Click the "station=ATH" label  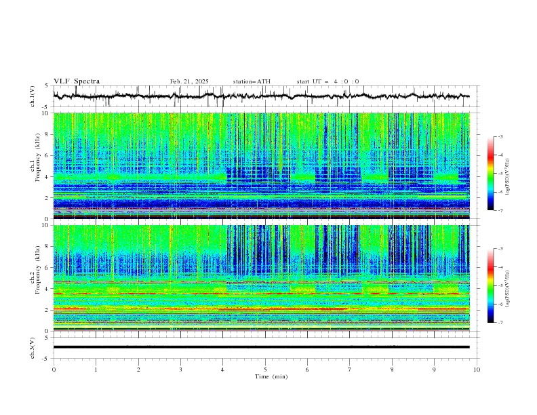pyautogui.click(x=252, y=81)
